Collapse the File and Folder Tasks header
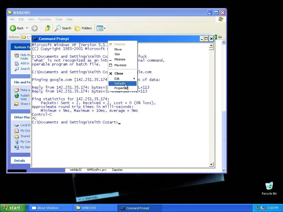This screenshot has height=212, width=283. (x=20, y=82)
